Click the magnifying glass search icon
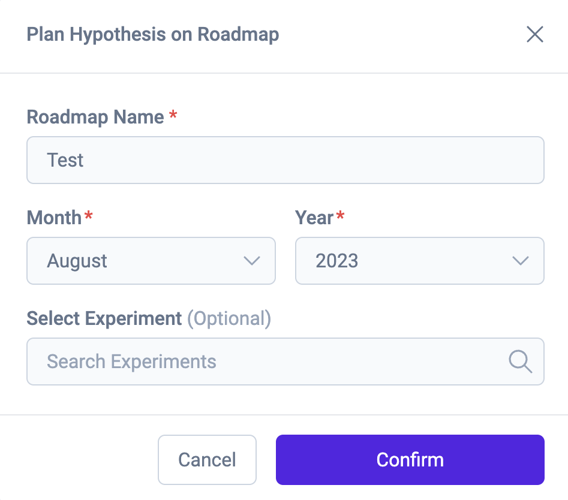 click(x=520, y=362)
